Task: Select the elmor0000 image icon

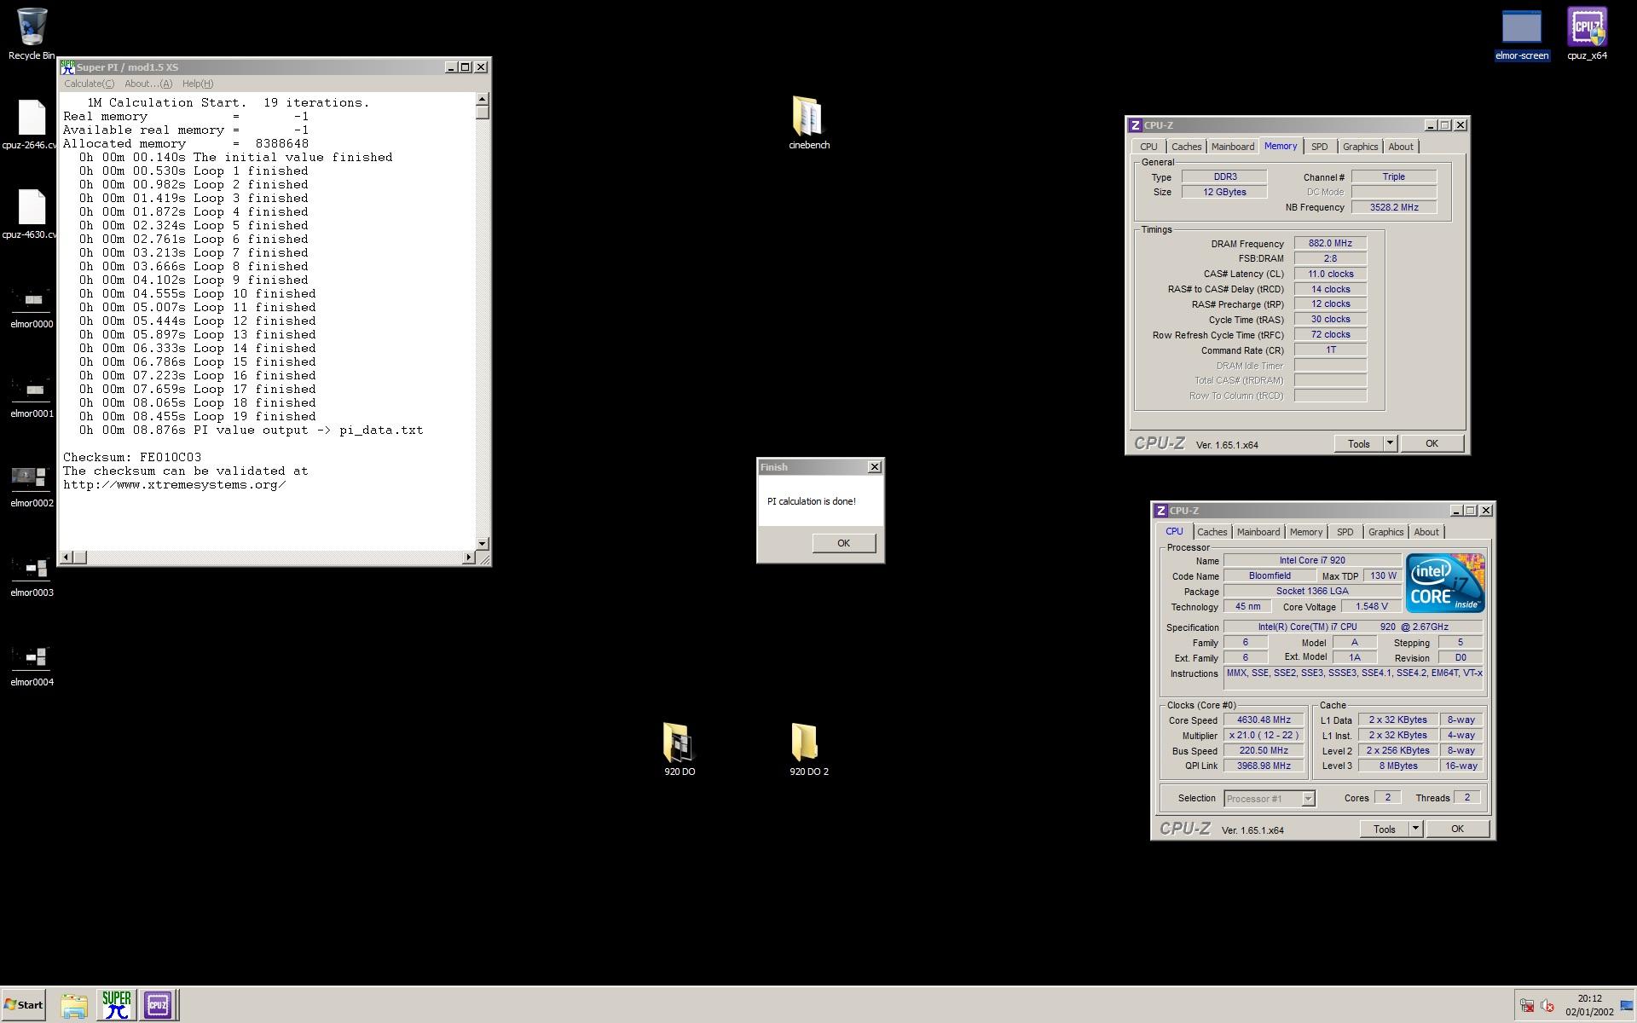Action: pyautogui.click(x=32, y=306)
